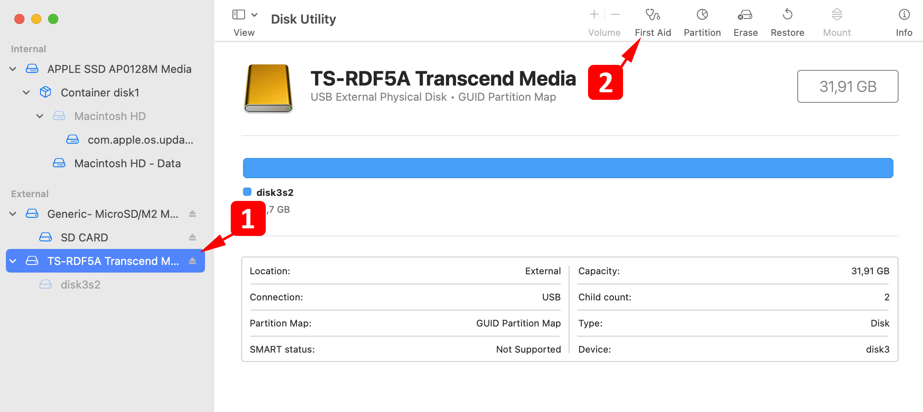Open the View options dropdown arrow
The width and height of the screenshot is (923, 412).
pyautogui.click(x=254, y=15)
